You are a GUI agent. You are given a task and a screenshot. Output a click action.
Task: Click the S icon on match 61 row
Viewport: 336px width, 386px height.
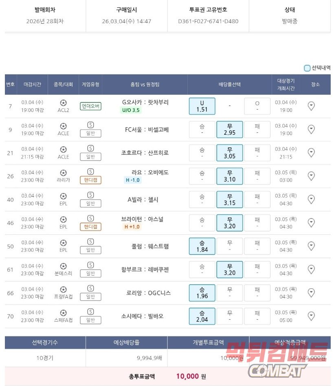point(90,265)
